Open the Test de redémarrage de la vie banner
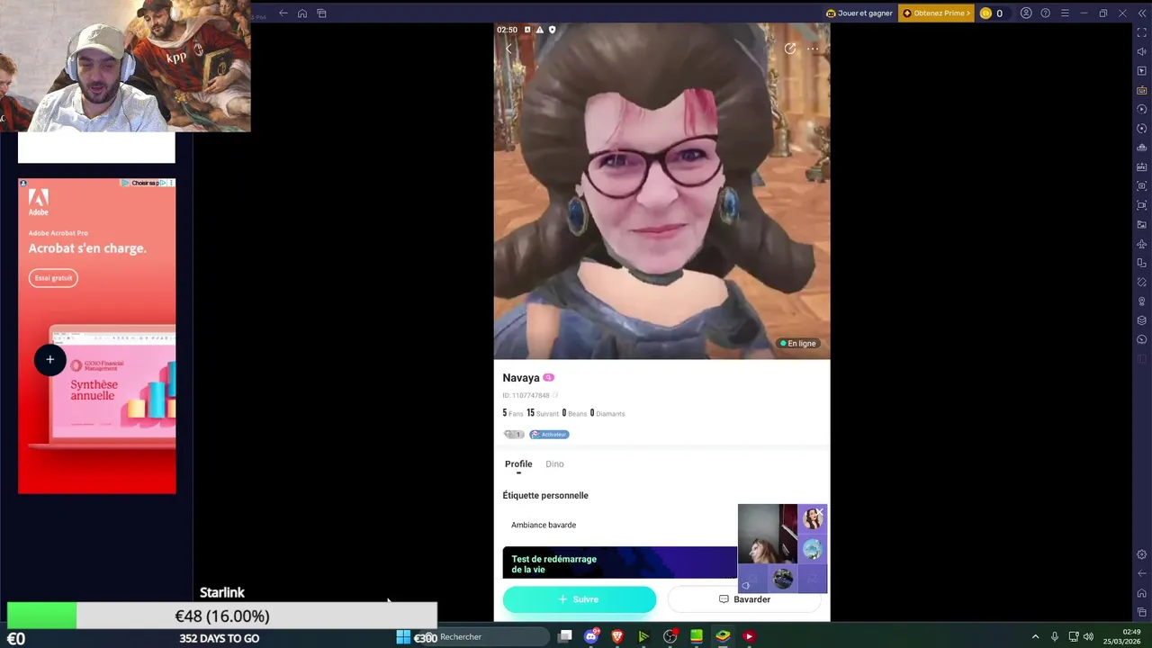Image resolution: width=1152 pixels, height=648 pixels. pos(619,562)
